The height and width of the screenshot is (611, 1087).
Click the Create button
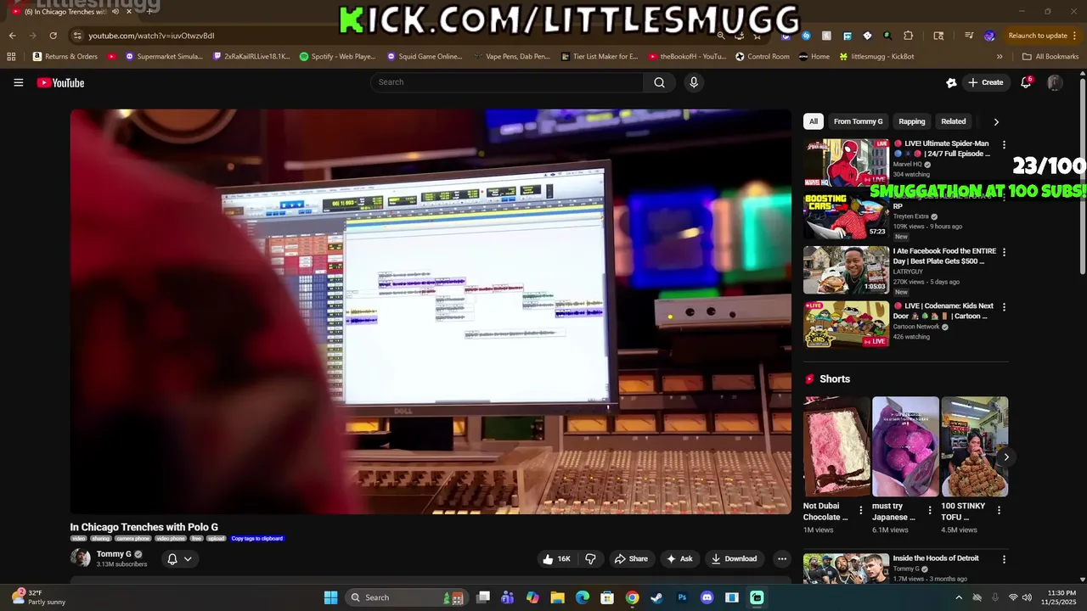click(x=985, y=82)
